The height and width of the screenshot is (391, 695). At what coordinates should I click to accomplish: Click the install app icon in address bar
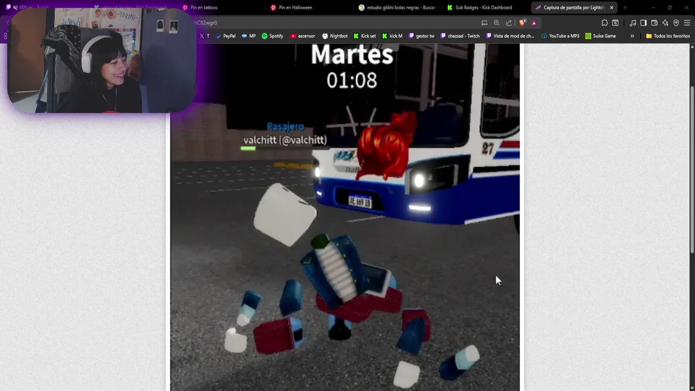[x=484, y=23]
